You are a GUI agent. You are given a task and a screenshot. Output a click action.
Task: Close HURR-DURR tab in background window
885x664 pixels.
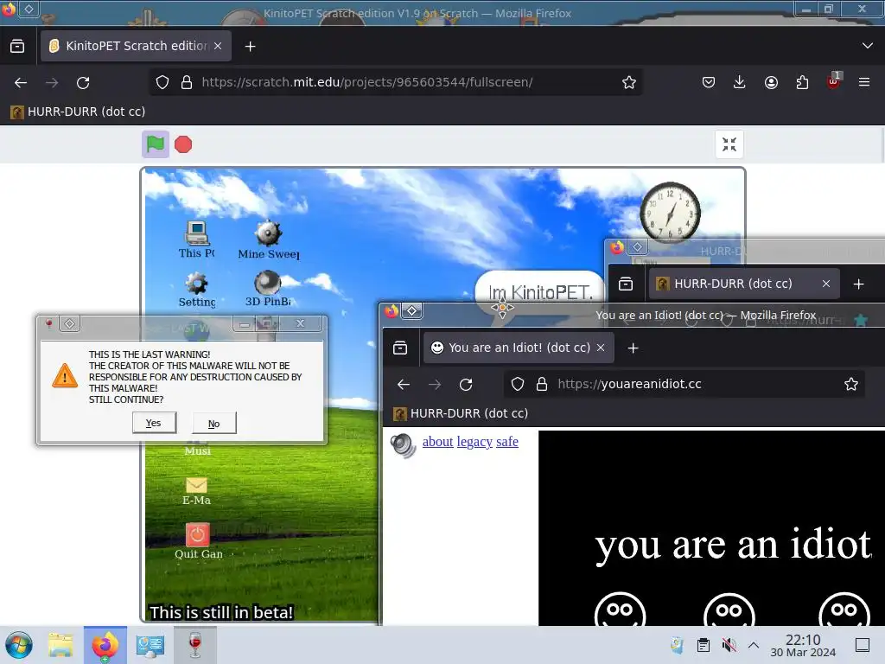(825, 284)
